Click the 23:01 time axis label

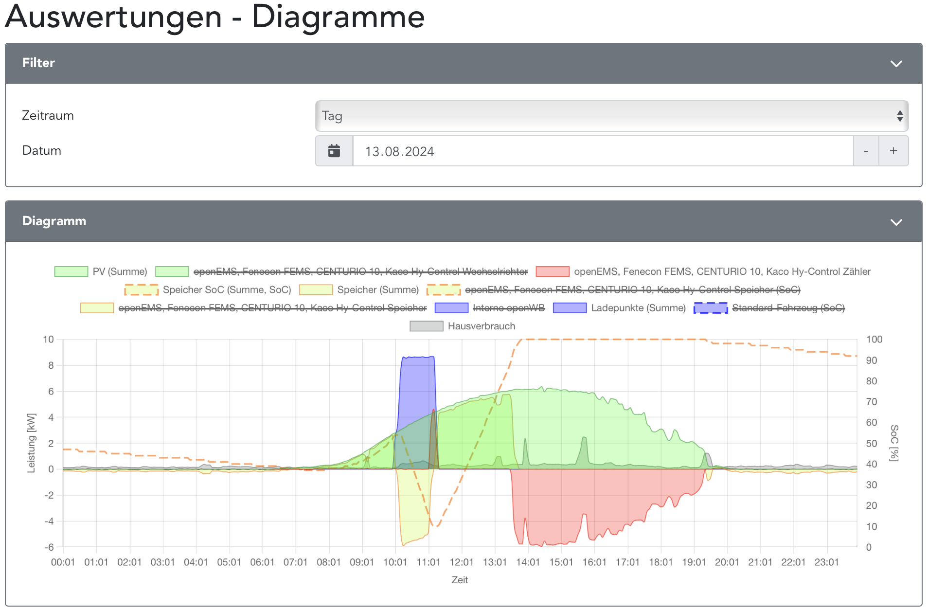pyautogui.click(x=827, y=562)
